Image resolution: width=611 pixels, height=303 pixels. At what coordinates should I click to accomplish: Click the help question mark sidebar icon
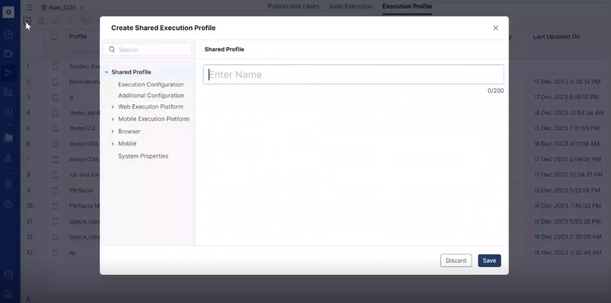(x=8, y=275)
